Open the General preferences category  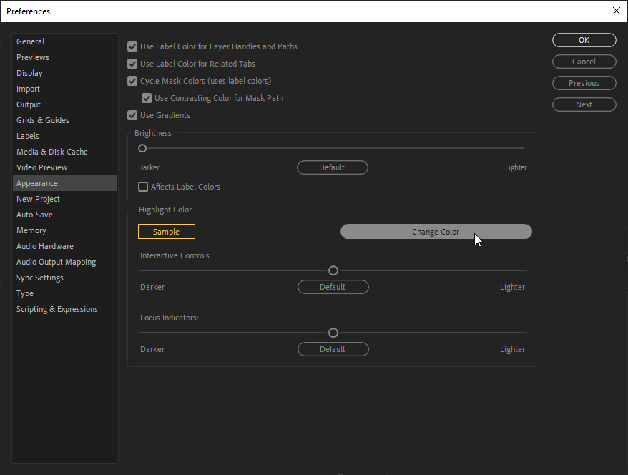pyautogui.click(x=31, y=41)
